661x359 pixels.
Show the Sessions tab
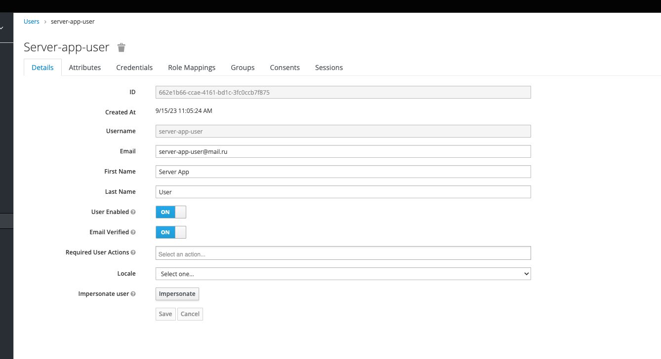pos(329,68)
